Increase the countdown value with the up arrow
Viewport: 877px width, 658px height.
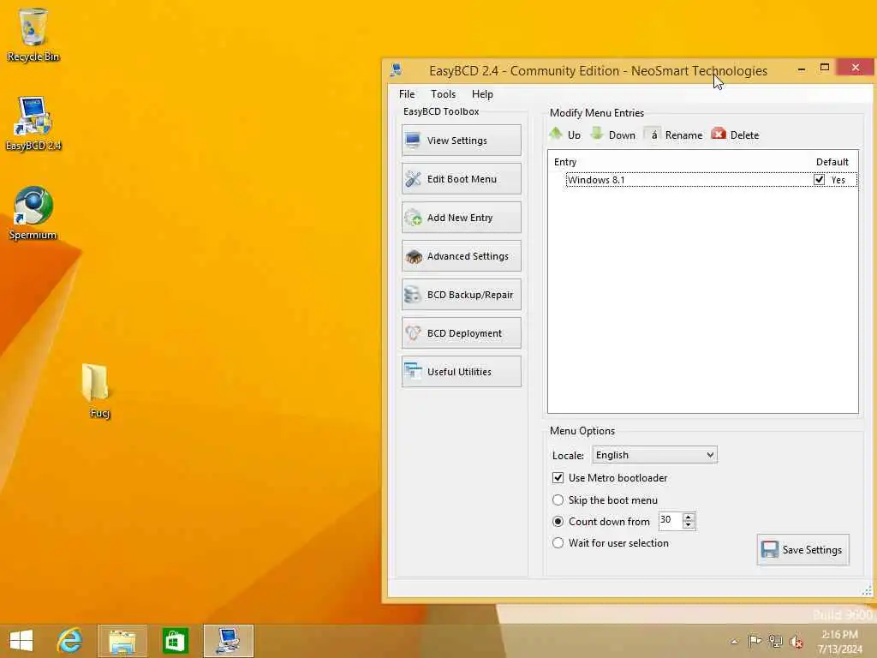click(689, 517)
